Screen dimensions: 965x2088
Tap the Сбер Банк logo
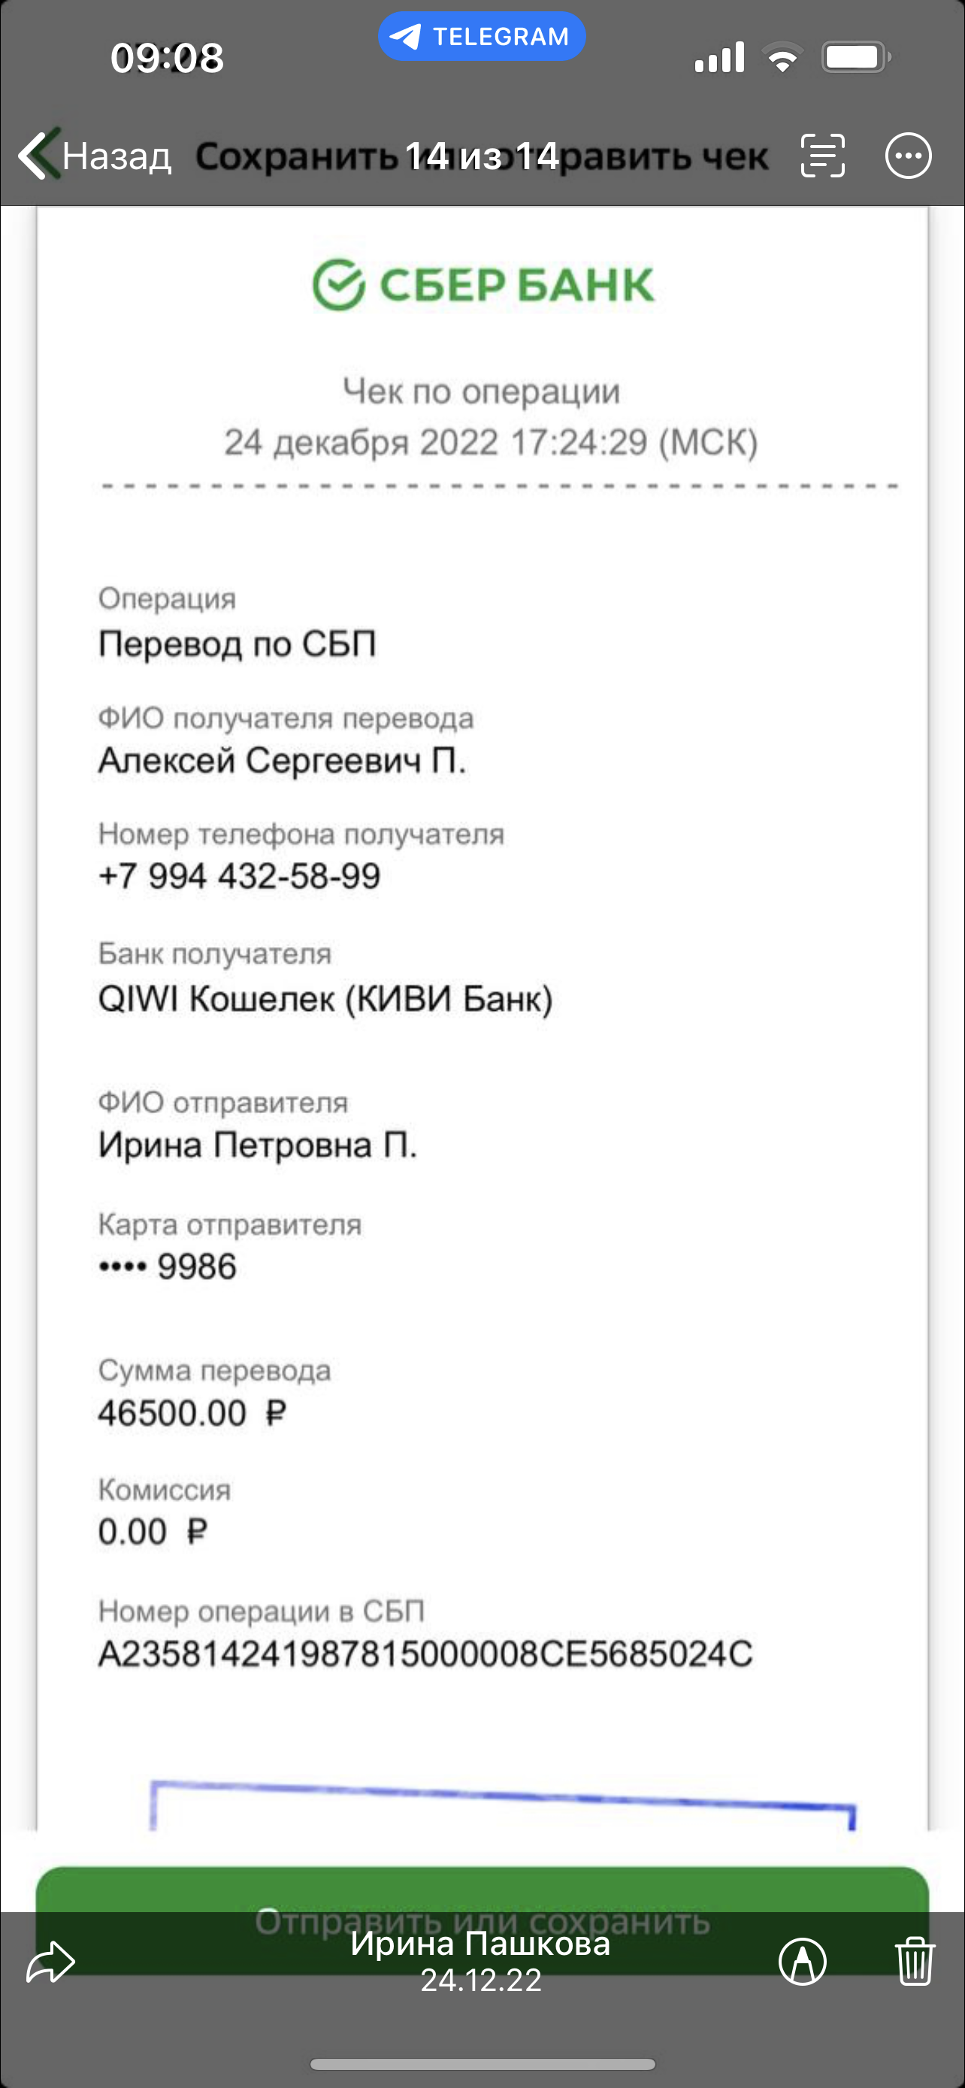(x=483, y=285)
